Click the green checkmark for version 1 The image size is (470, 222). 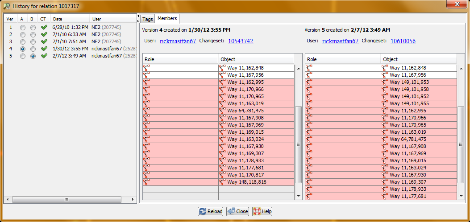pos(44,28)
